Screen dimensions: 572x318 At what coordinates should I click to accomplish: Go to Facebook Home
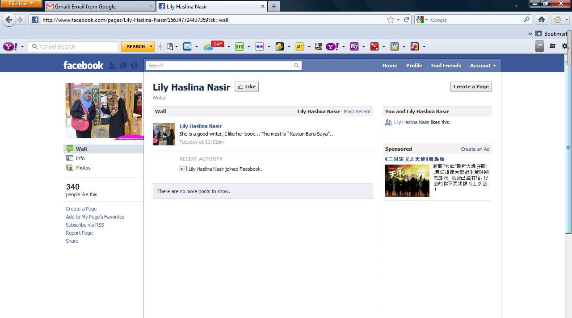(x=390, y=66)
